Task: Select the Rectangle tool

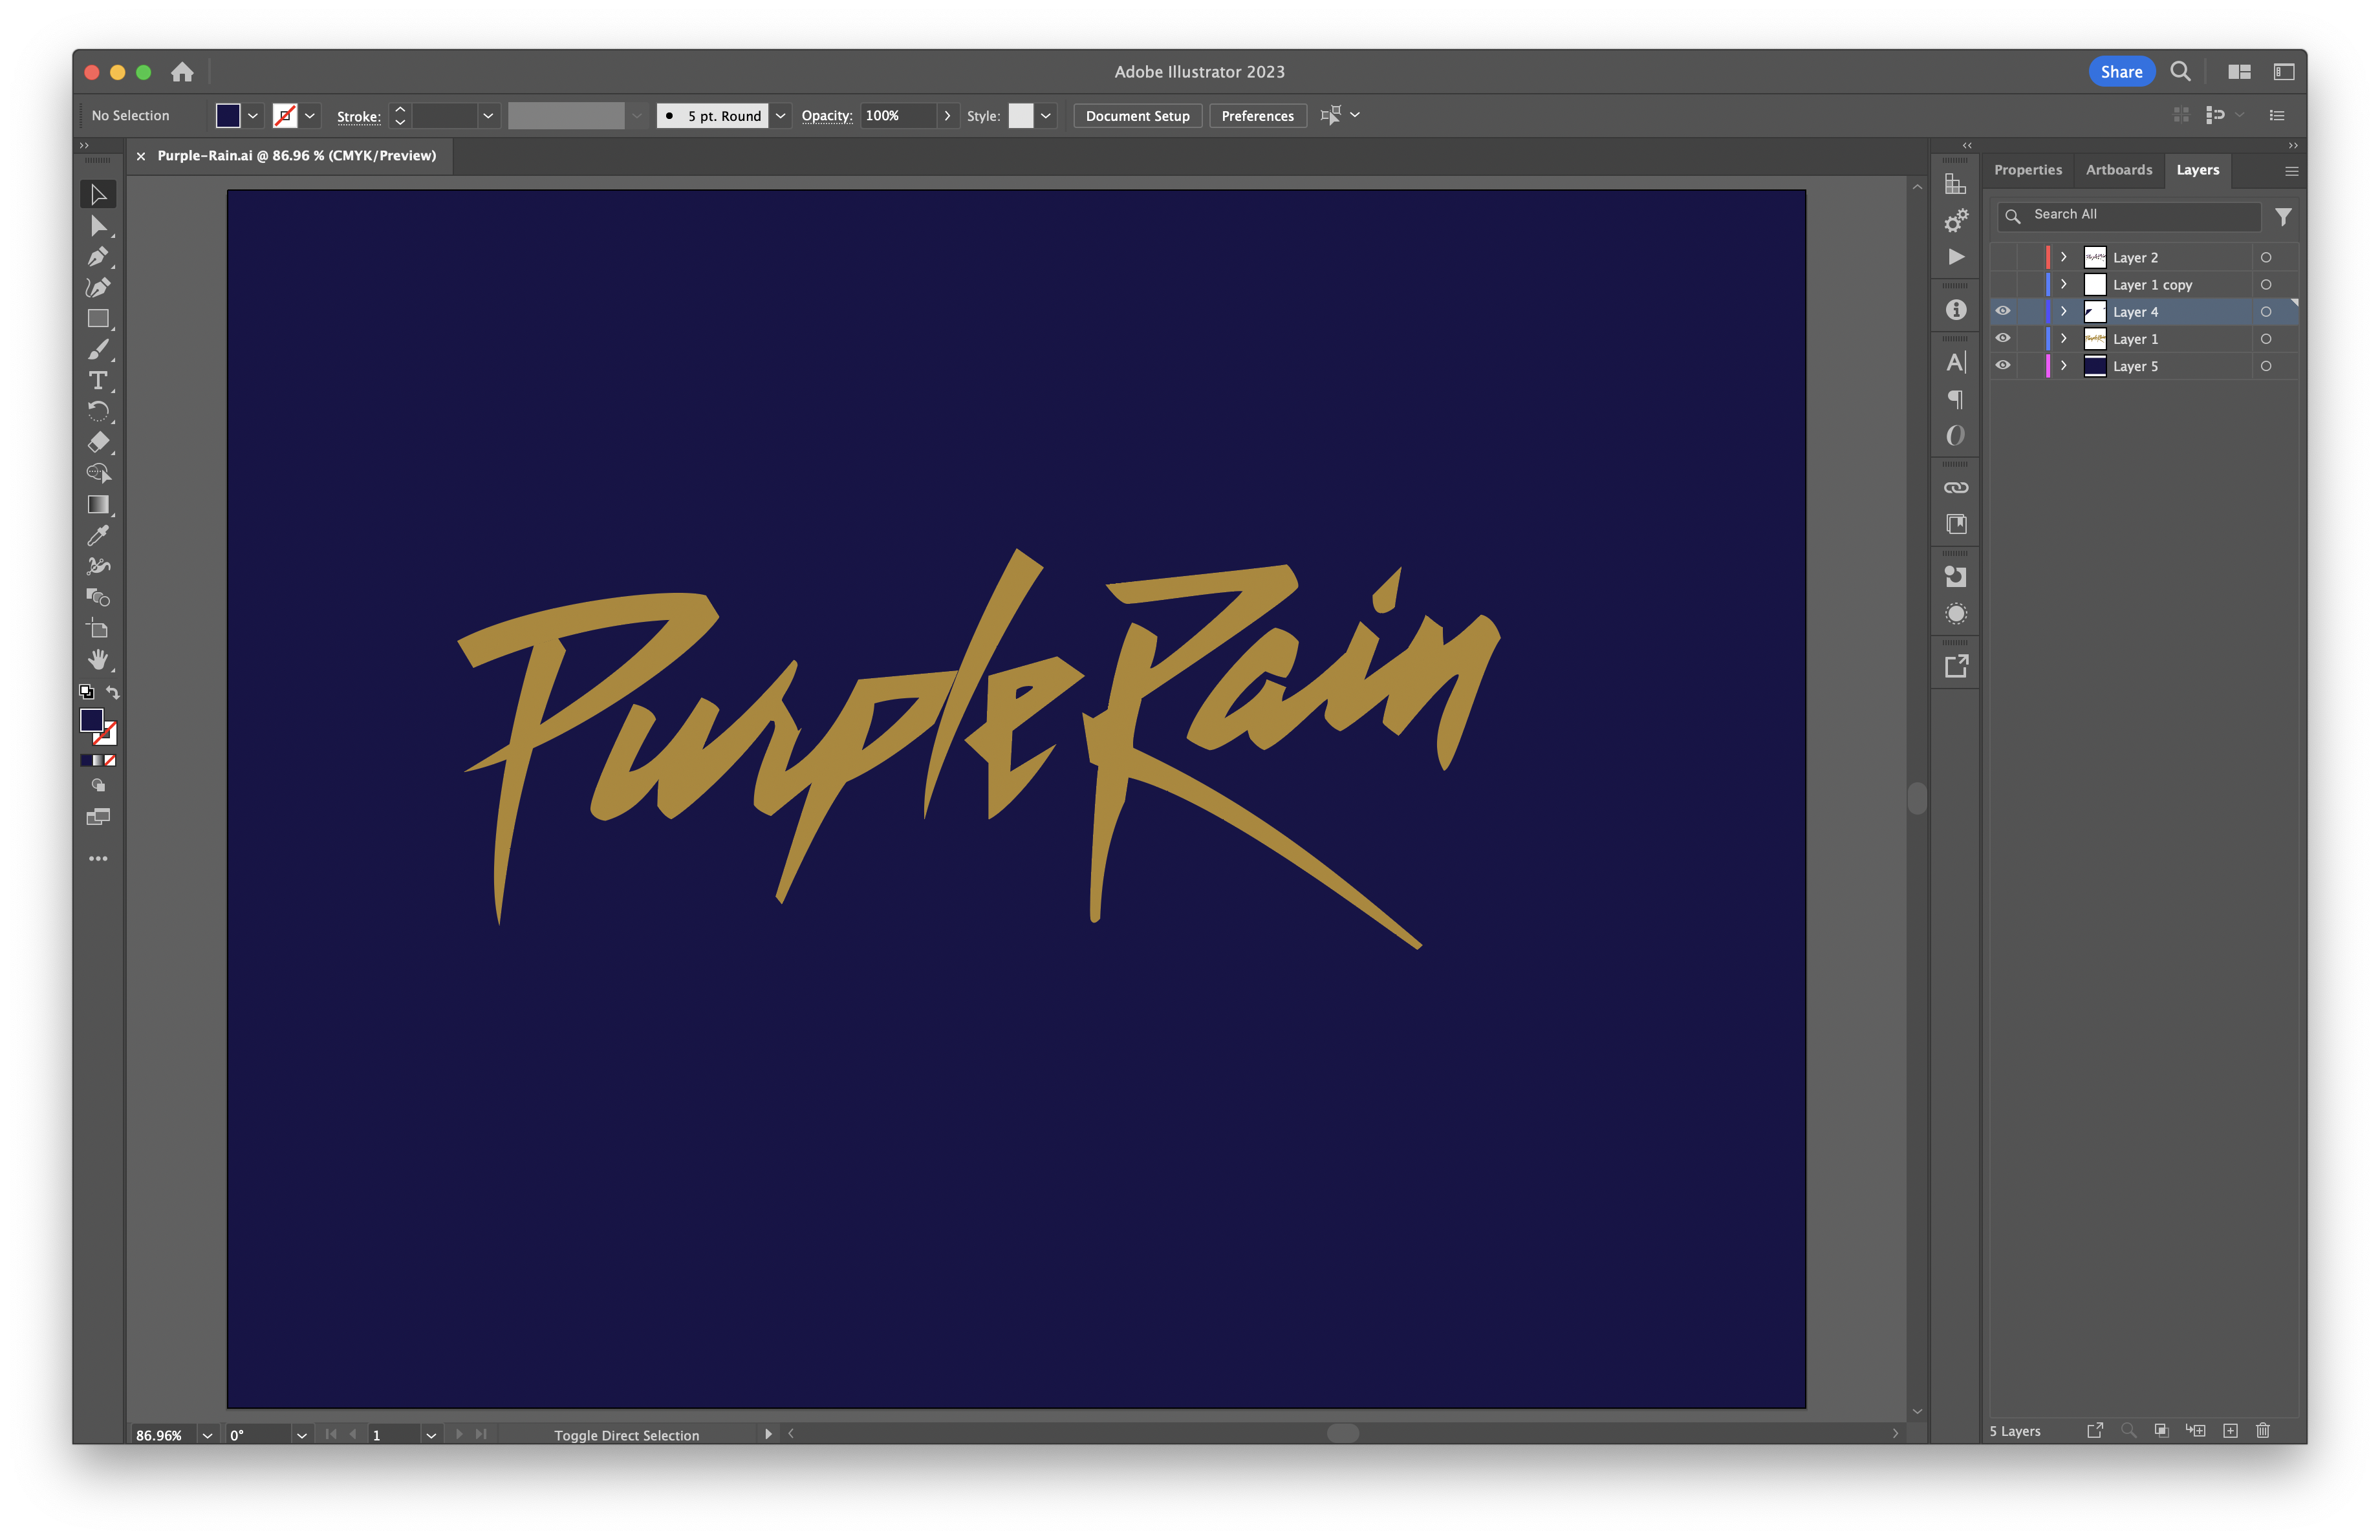Action: coord(98,319)
